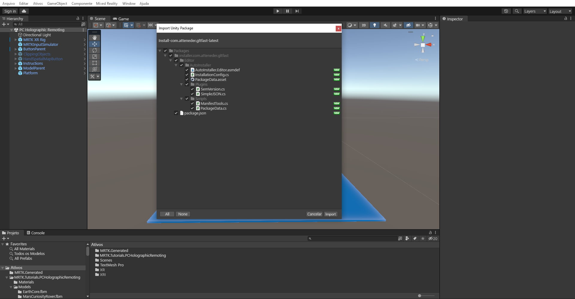Disable import of InstallationConfig.cs
The width and height of the screenshot is (575, 299).
[x=187, y=75]
